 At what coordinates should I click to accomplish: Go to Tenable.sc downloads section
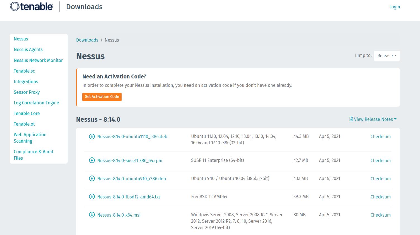click(x=24, y=71)
